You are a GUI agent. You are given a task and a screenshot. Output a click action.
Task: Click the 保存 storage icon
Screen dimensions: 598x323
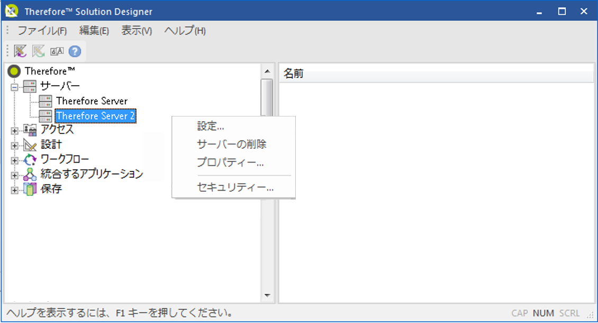pyautogui.click(x=30, y=189)
